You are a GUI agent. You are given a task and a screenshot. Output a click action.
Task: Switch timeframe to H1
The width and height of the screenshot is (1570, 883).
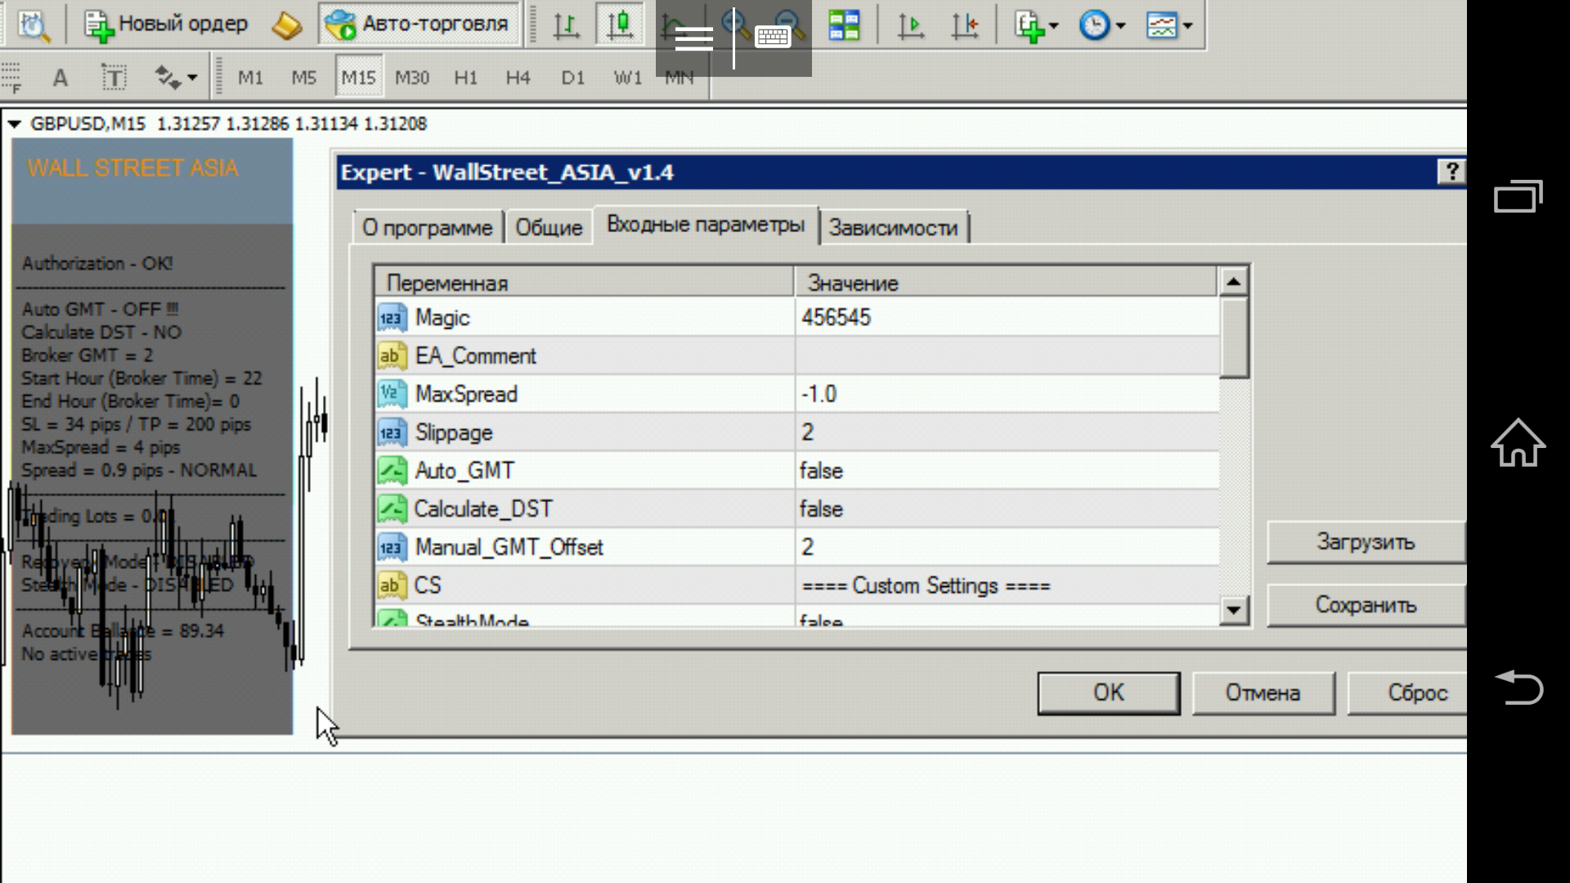[x=466, y=78]
